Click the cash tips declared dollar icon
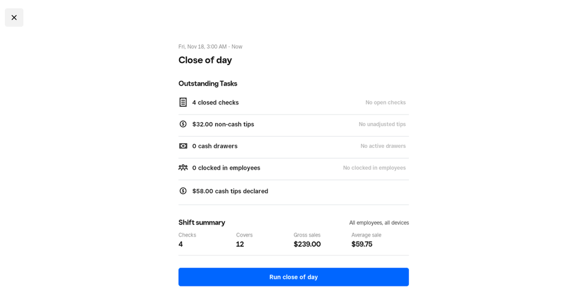 pos(183,191)
